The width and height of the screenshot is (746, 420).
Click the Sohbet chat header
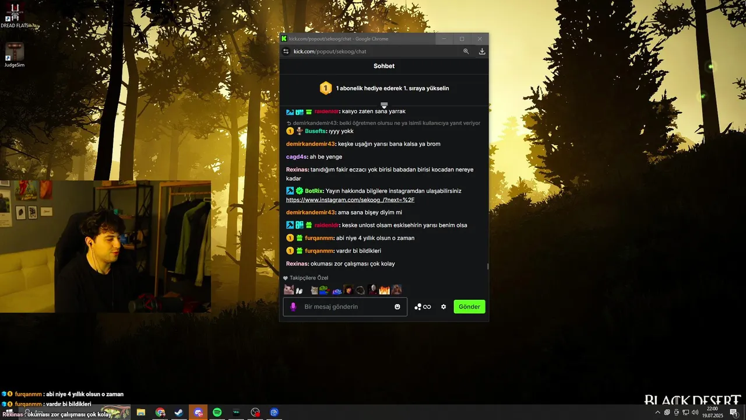[384, 66]
